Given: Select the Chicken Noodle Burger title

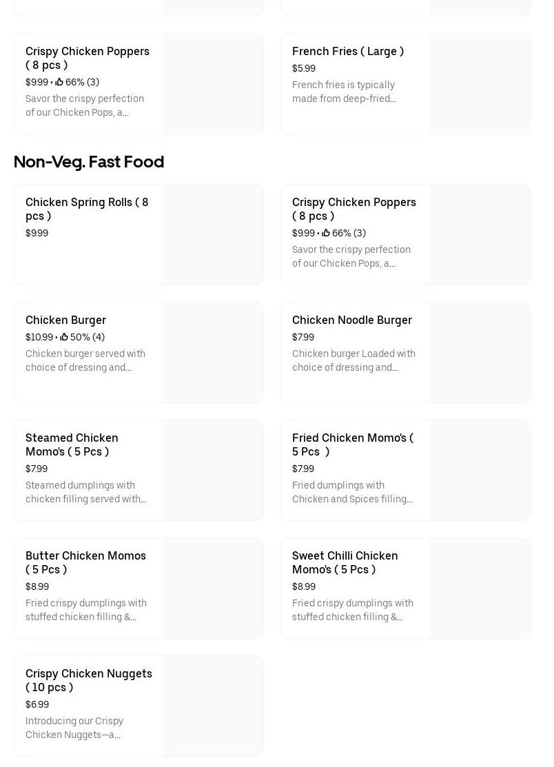Looking at the screenshot, I should click(x=351, y=320).
